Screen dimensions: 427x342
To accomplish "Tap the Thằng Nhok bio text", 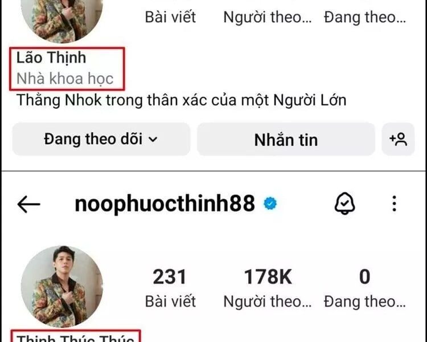I will click(x=182, y=100).
